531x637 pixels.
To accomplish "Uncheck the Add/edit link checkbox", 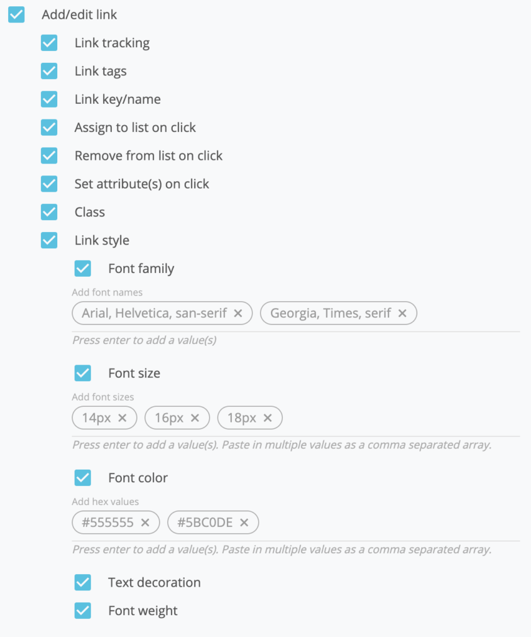I will [16, 15].
